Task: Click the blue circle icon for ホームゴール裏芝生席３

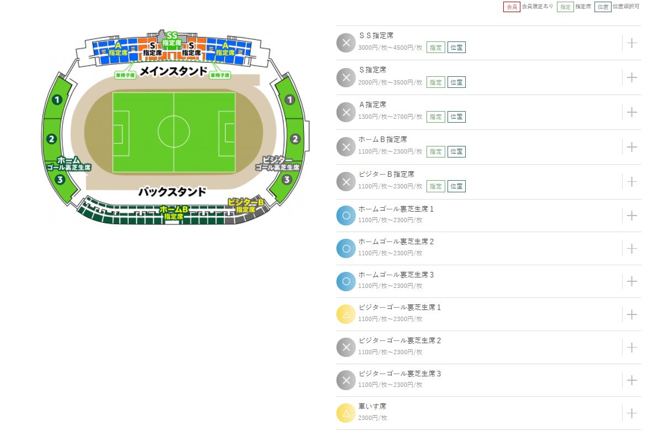Action: point(346,281)
